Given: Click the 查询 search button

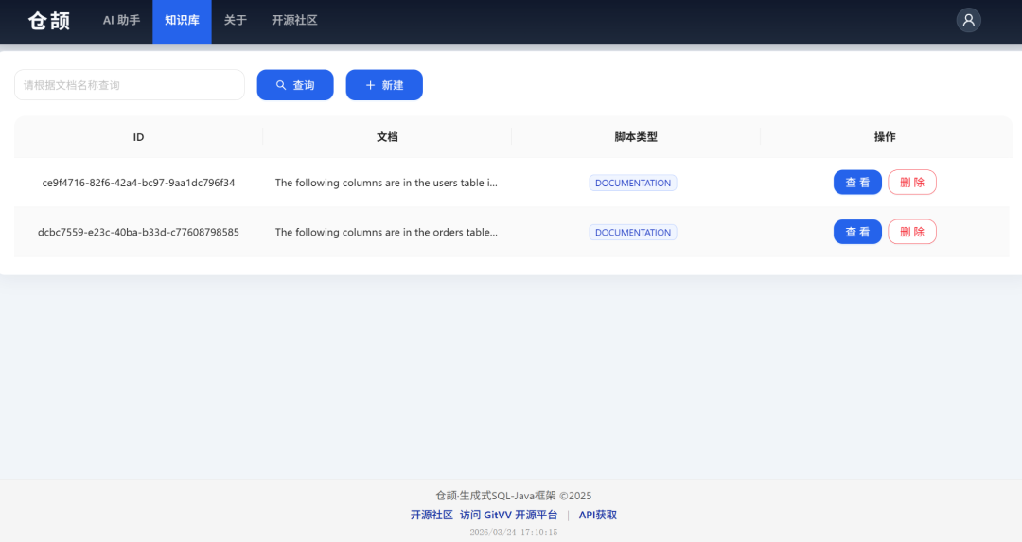Looking at the screenshot, I should tap(295, 85).
